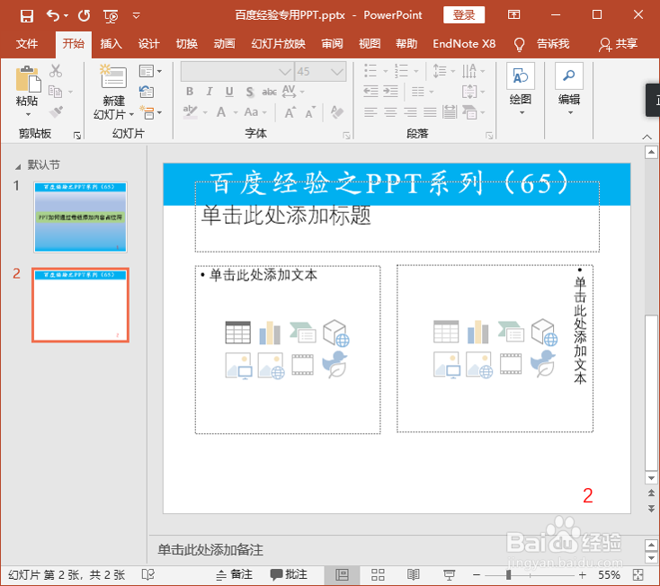Redo the previous action

85,15
